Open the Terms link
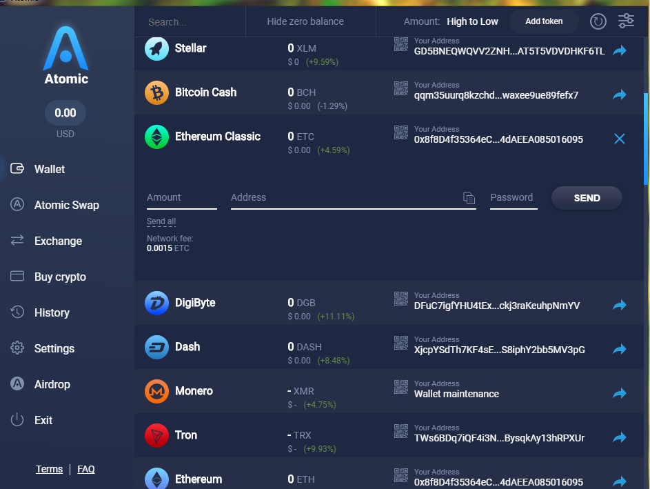 point(49,469)
